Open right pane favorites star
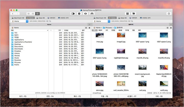 tap(171, 28)
